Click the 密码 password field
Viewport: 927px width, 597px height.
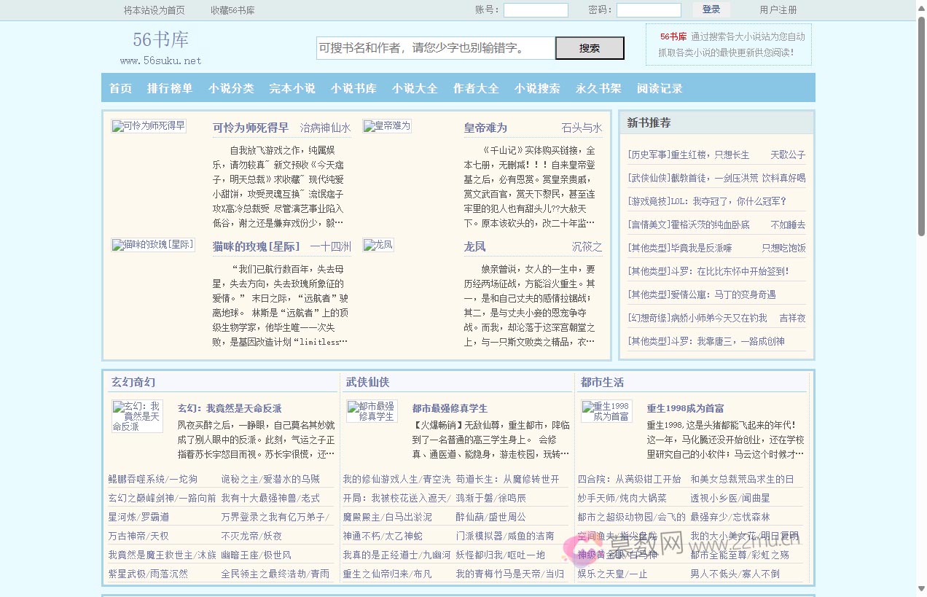tap(649, 10)
